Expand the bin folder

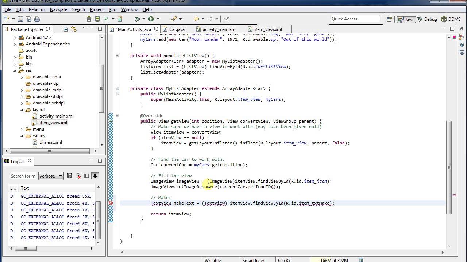pos(15,57)
